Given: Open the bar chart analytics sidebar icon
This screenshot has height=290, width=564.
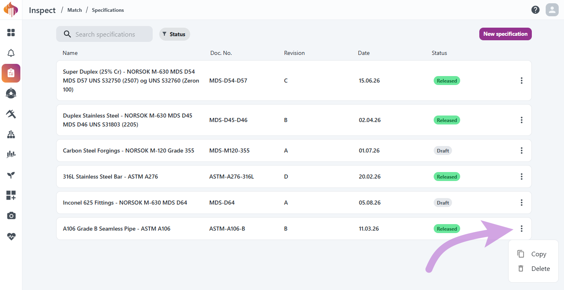Looking at the screenshot, I should [x=11, y=155].
